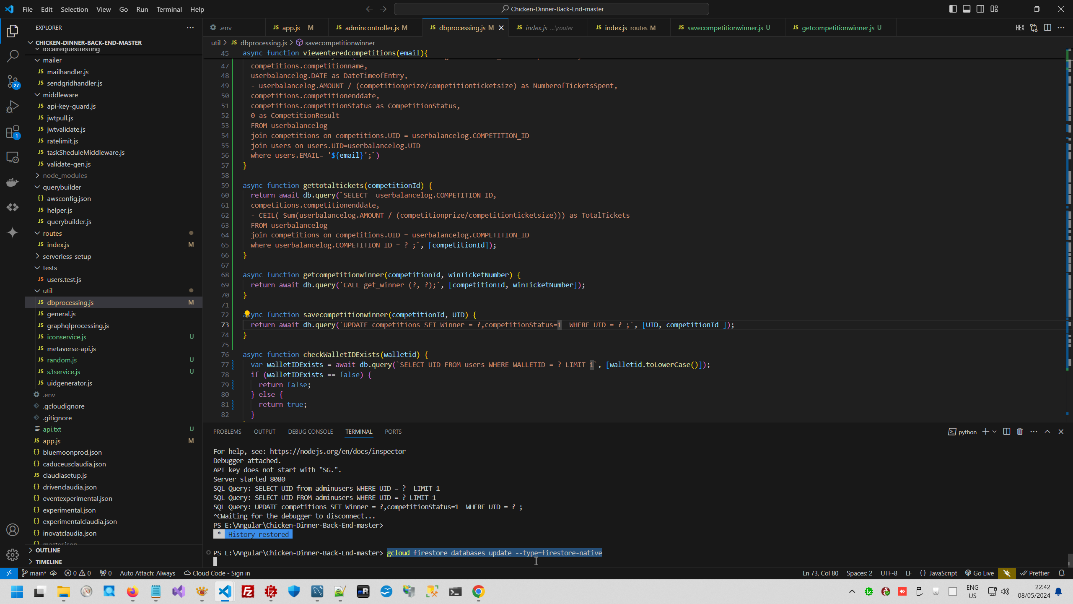1073x604 pixels.
Task: Open Source Control view with 27 changes
Action: point(13,81)
